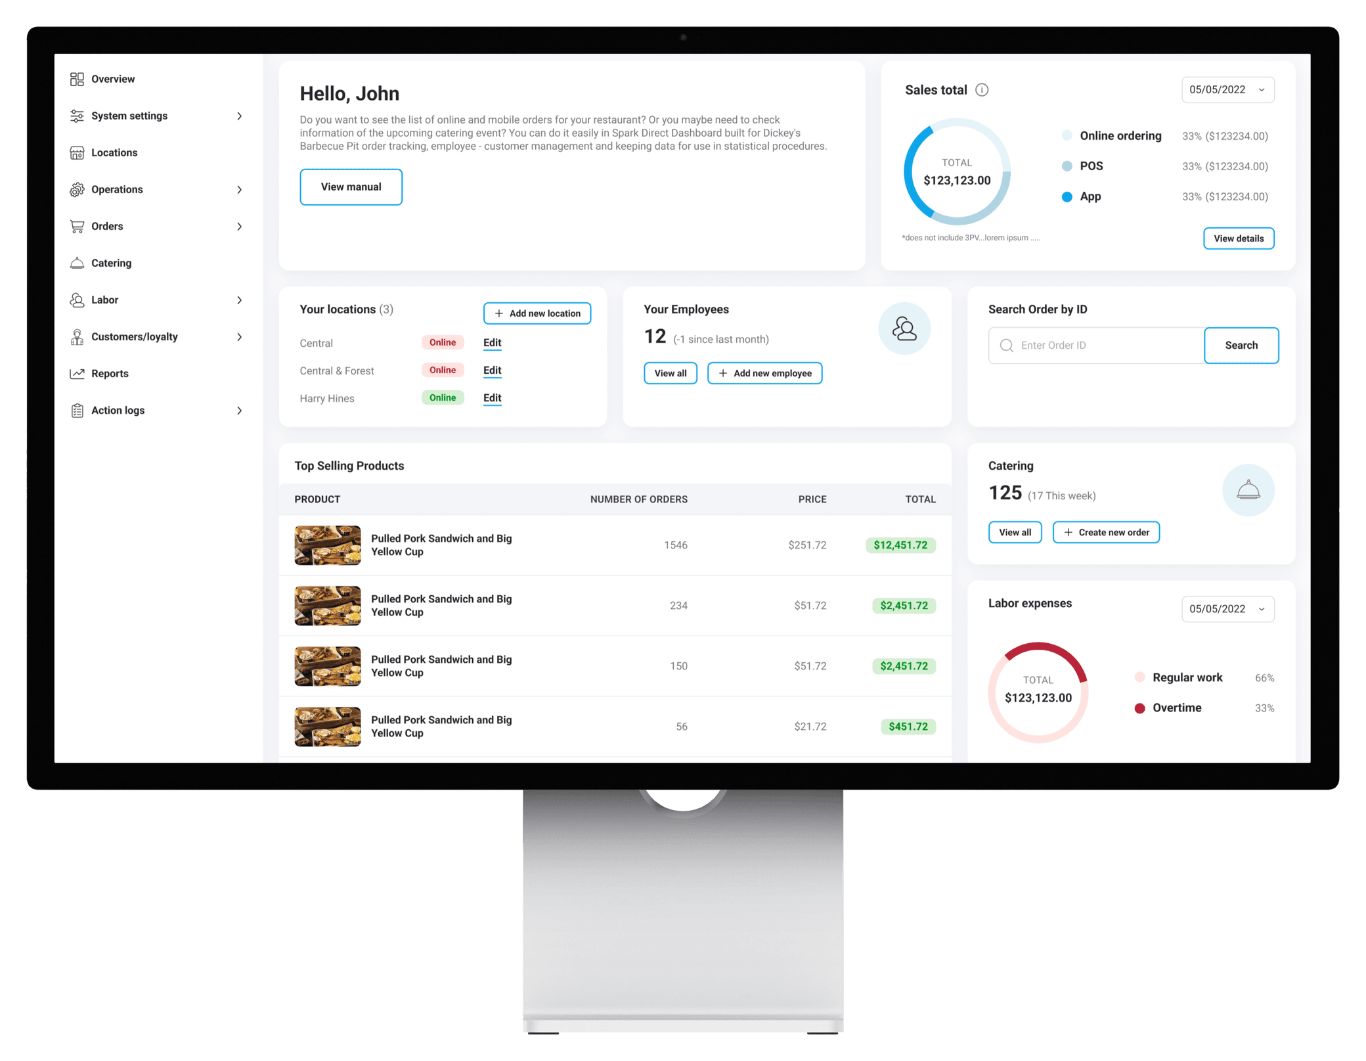The image size is (1366, 1061).
Task: Click the Customers/loyalty icon
Action: [77, 336]
